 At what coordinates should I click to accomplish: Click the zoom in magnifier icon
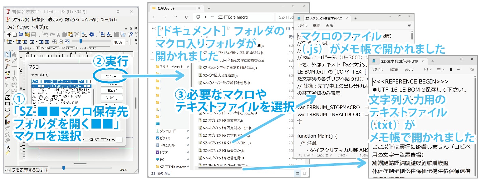(x=55, y=42)
